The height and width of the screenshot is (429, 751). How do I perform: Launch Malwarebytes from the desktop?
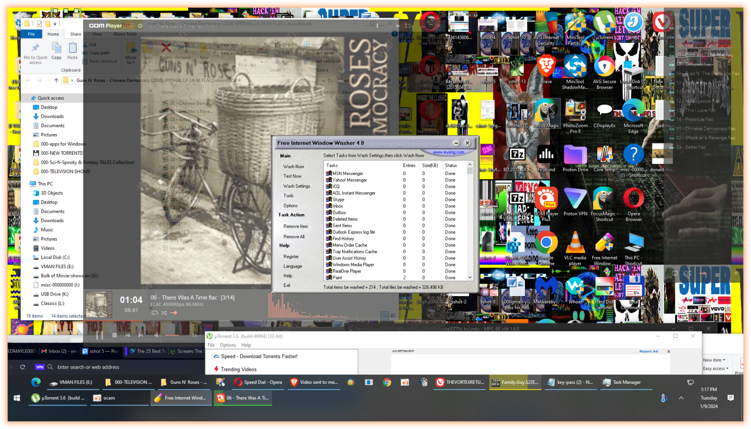546,290
